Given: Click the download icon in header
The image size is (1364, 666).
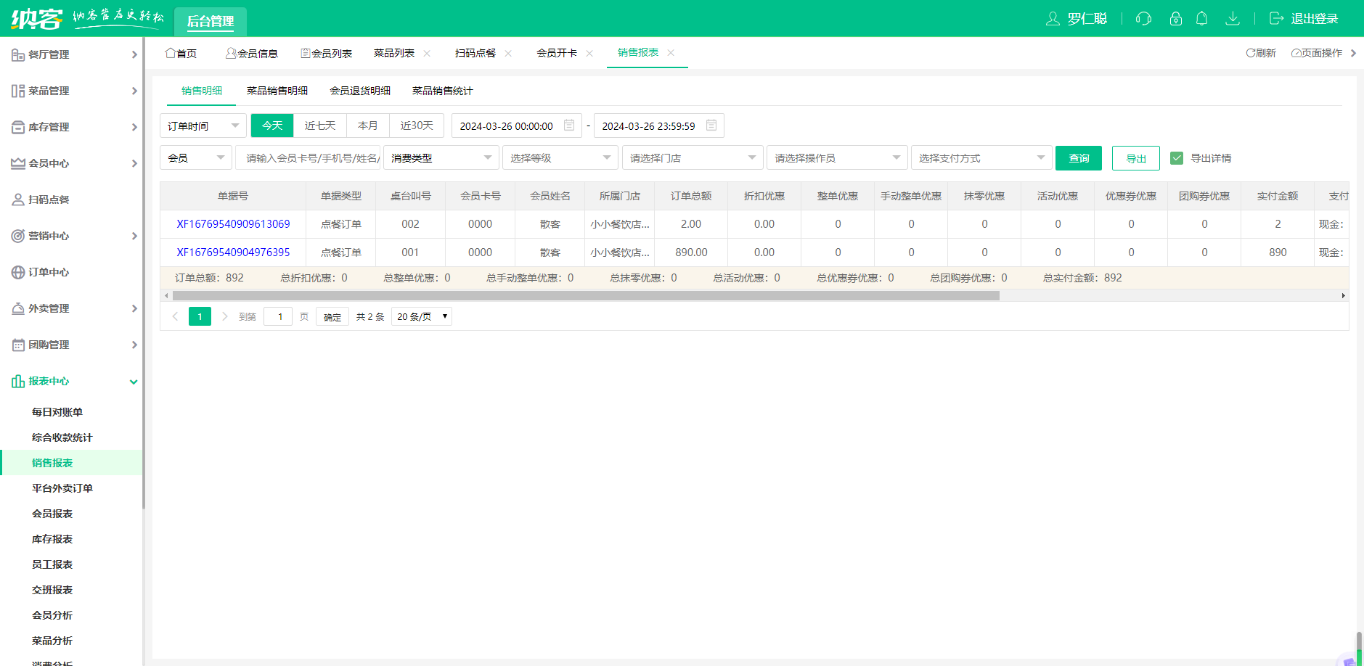Looking at the screenshot, I should pos(1232,19).
